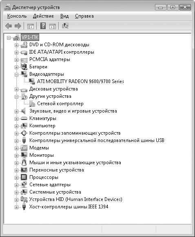Select the Мониторы tree item
195x237 pixels.
(x=42, y=155)
